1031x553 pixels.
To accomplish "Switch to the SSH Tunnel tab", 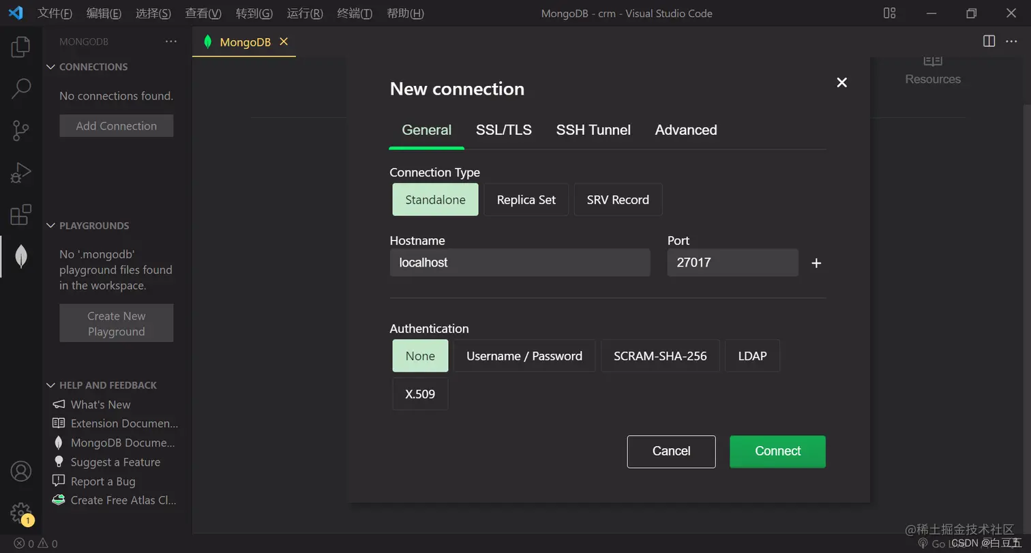I will point(593,130).
